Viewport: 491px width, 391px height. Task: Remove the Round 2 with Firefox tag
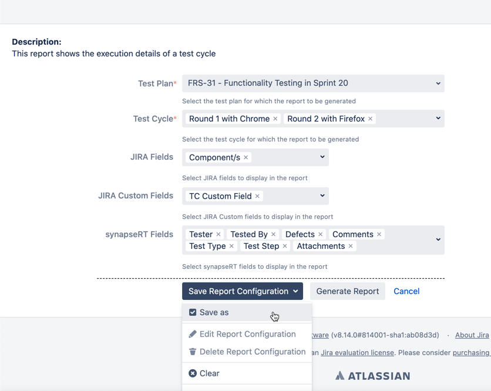371,119
